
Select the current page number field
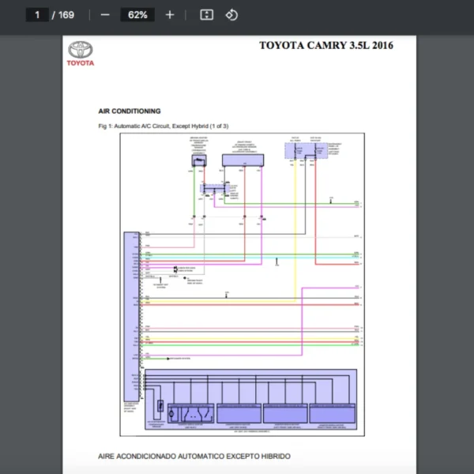37,15
